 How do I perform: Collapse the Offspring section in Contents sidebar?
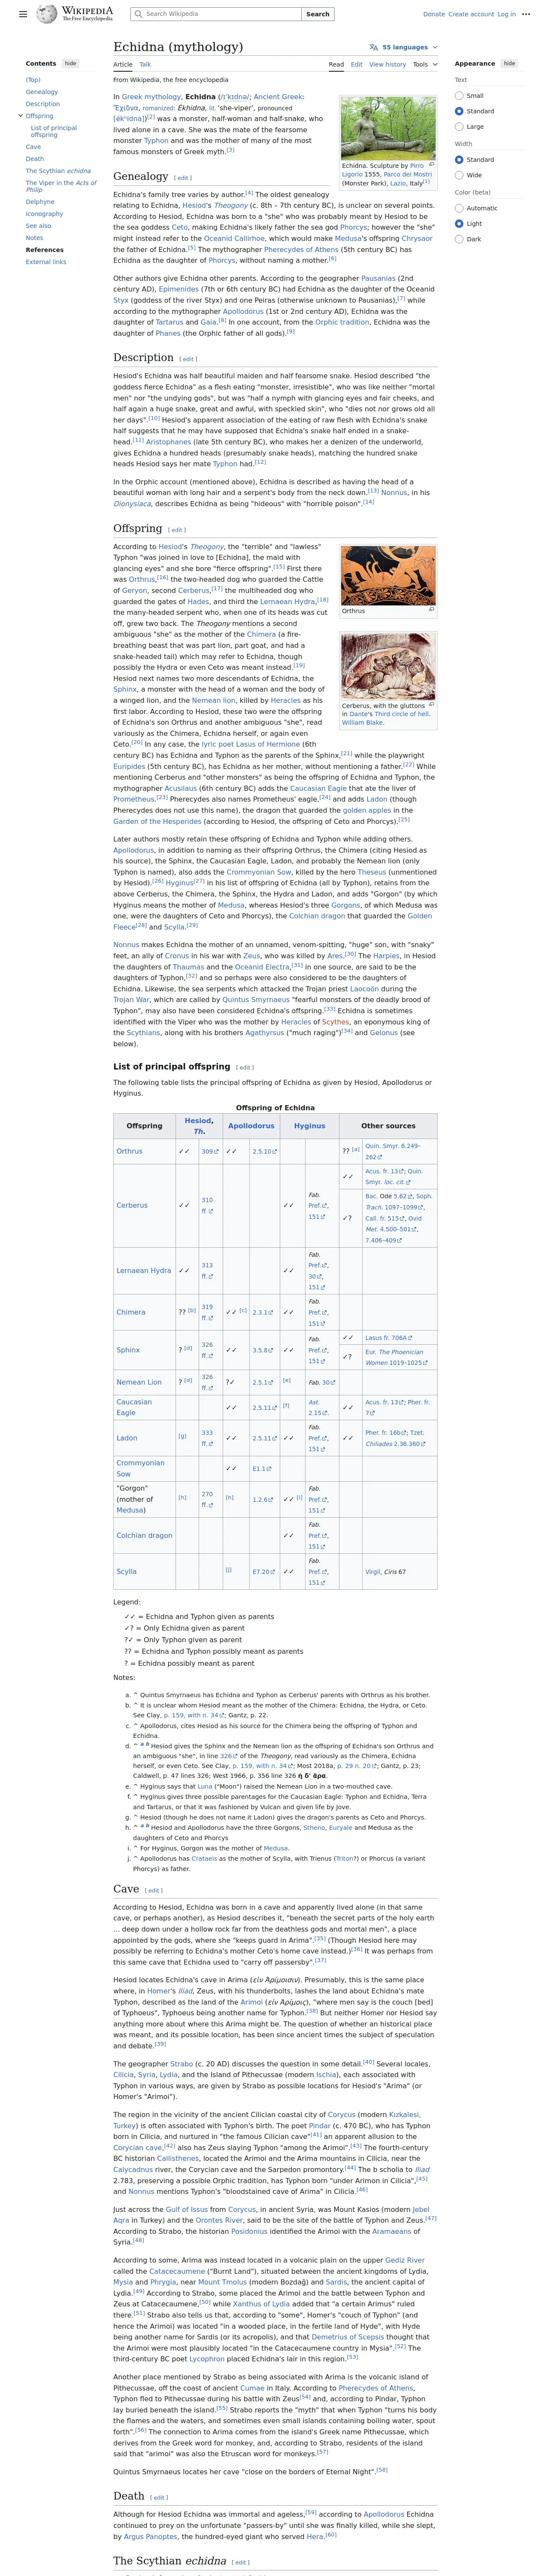pyautogui.click(x=20, y=116)
